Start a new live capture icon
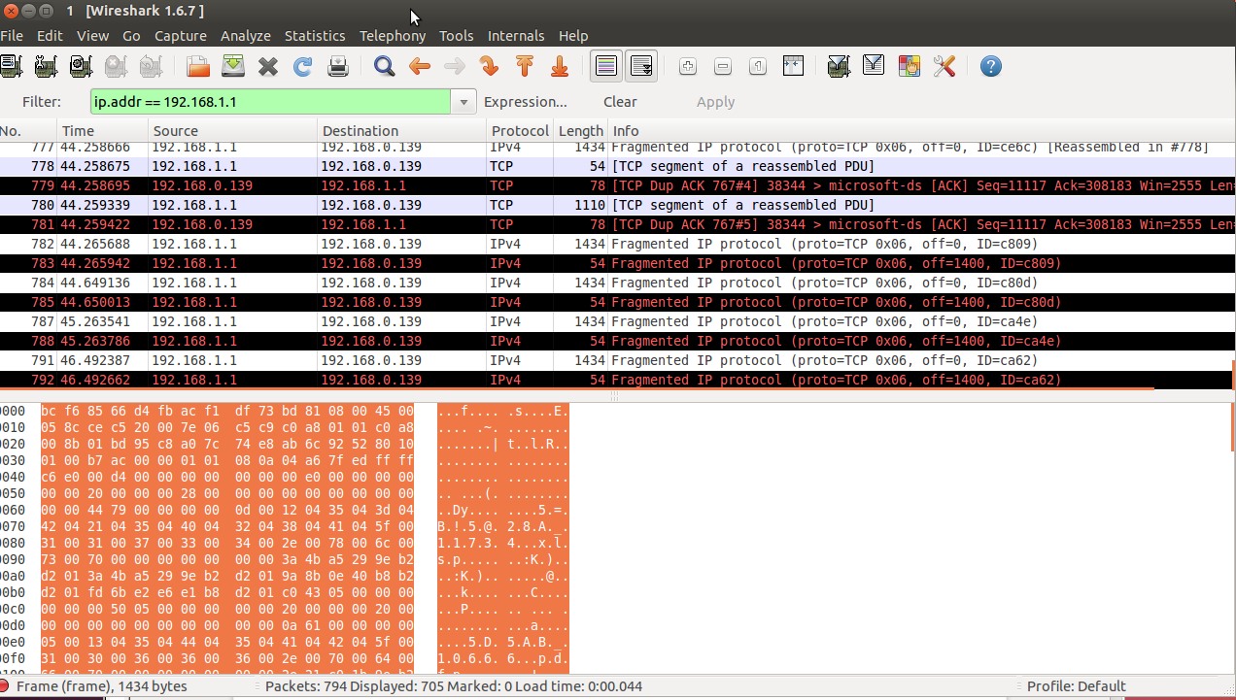The width and height of the screenshot is (1236, 700). point(81,66)
